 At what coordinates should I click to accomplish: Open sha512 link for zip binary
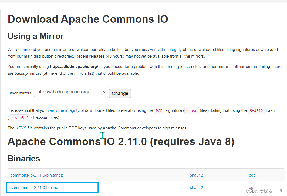196,188
